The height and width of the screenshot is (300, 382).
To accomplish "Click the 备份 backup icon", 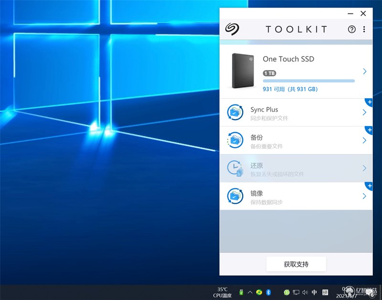I will click(x=235, y=140).
